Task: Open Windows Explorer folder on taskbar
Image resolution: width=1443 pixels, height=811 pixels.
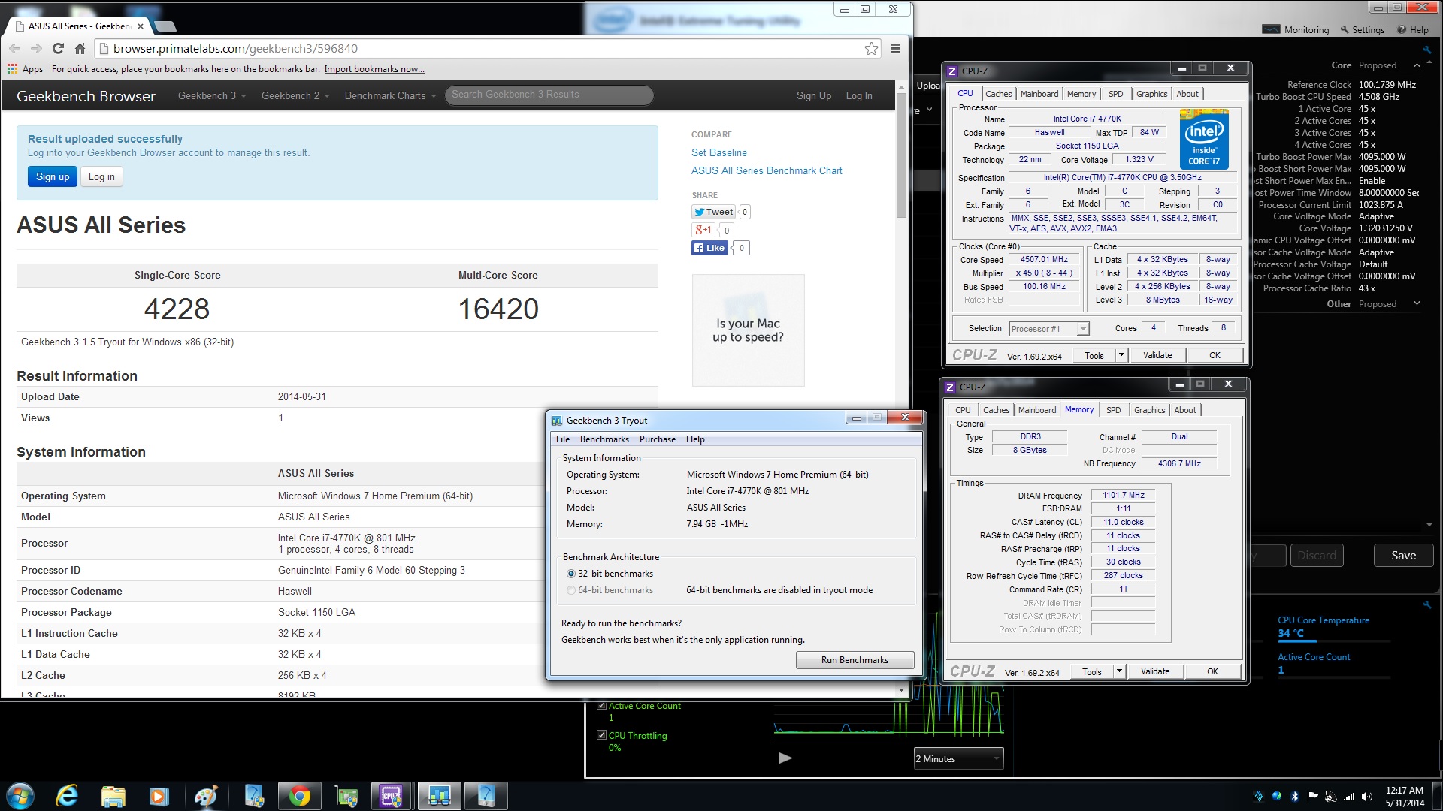Action: pos(113,796)
